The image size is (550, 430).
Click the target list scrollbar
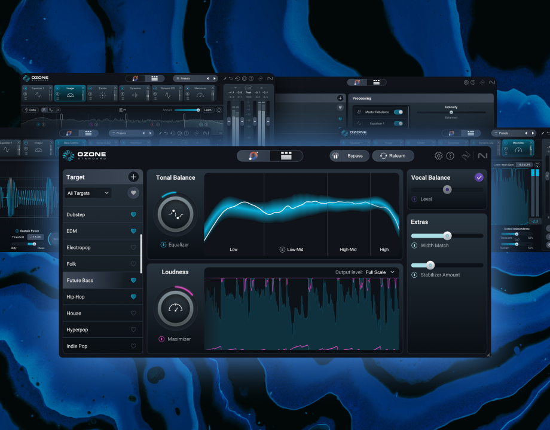click(x=141, y=254)
